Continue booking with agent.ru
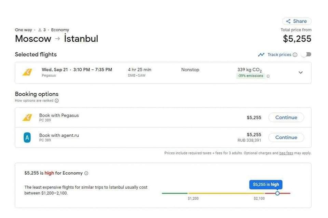The image size is (328, 218). tap(286, 137)
